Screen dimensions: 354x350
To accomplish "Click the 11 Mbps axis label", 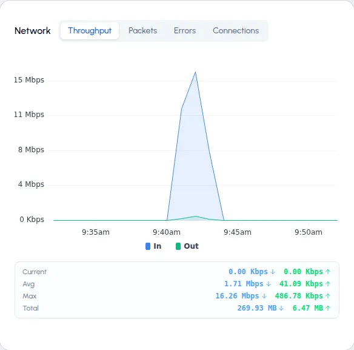I will tap(29, 115).
